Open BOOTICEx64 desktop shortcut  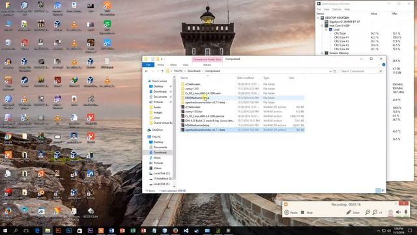tap(91, 213)
